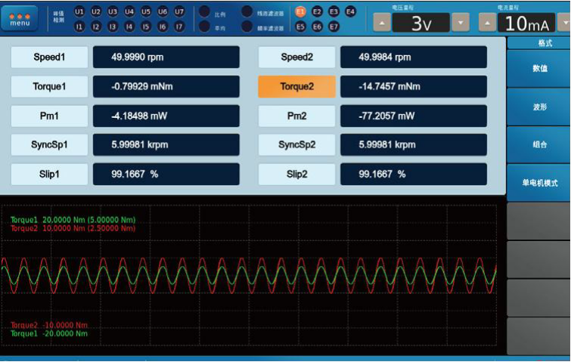Screen dimensions: 571x362
Task: Click the 10mA current range display
Action: [x=526, y=23]
